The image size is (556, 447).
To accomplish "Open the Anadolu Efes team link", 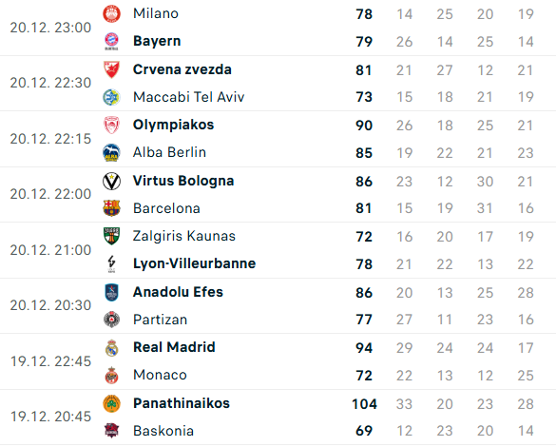I will (x=178, y=292).
